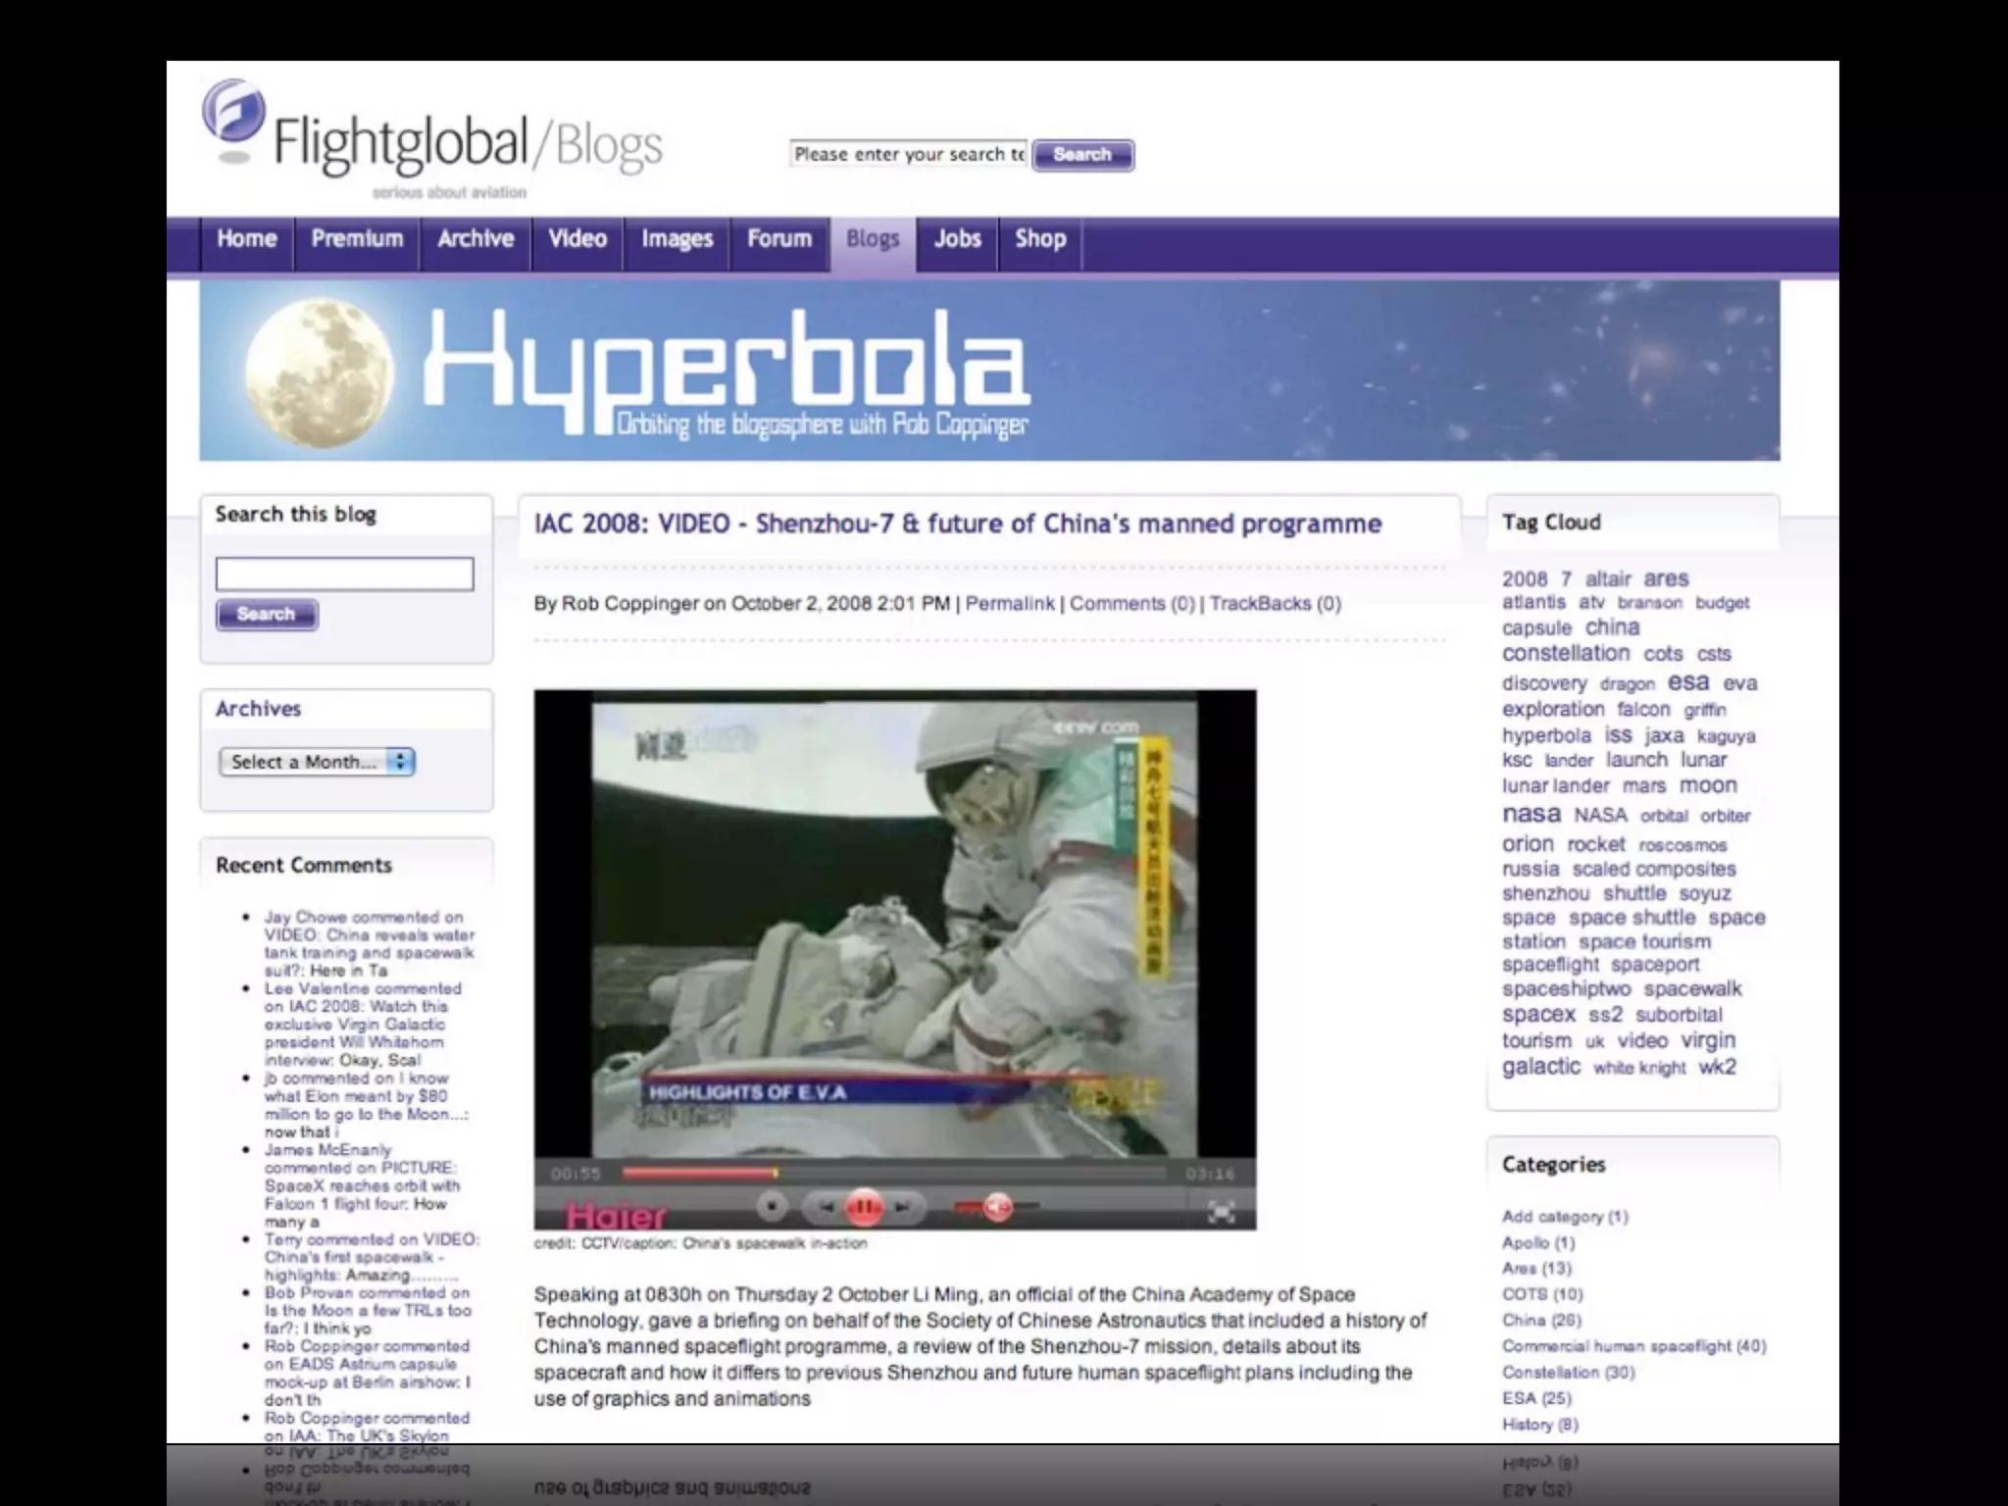
Task: Open the Permalink link
Action: [x=1010, y=604]
